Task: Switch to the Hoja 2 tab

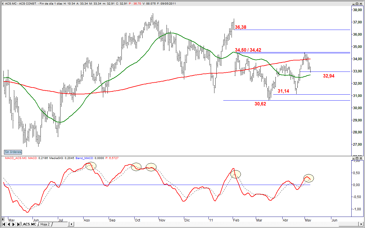Action: 45,224
